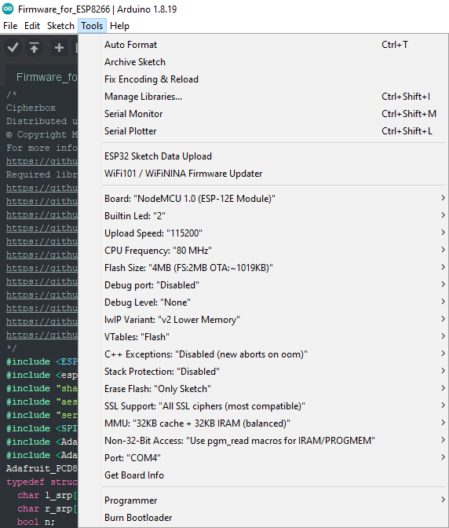Close the open Tools menu
Screen dimensions: 449x528
92,26
